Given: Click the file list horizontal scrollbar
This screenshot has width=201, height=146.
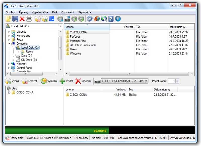Looking at the screenshot, I should [129, 74].
